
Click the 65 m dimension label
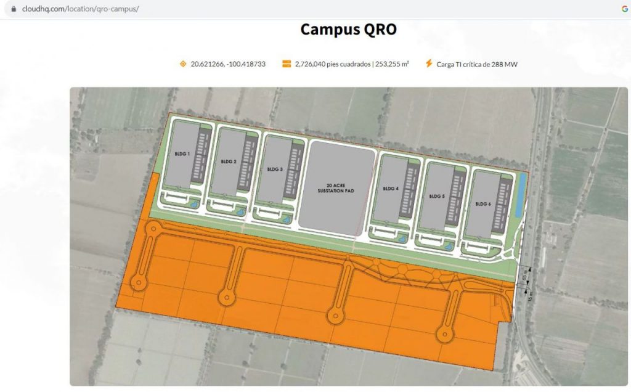pyautogui.click(x=525, y=277)
